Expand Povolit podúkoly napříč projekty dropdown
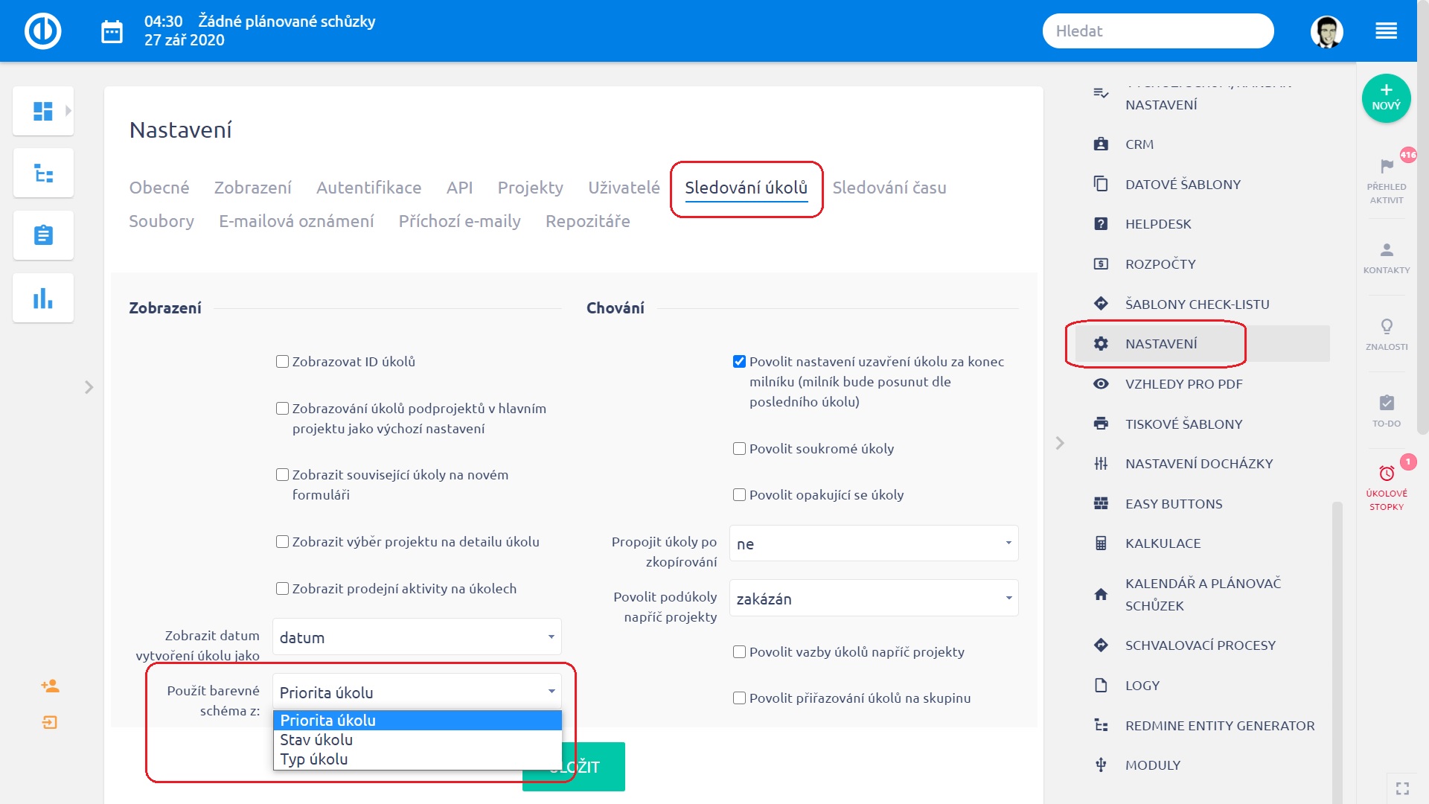 (x=873, y=599)
